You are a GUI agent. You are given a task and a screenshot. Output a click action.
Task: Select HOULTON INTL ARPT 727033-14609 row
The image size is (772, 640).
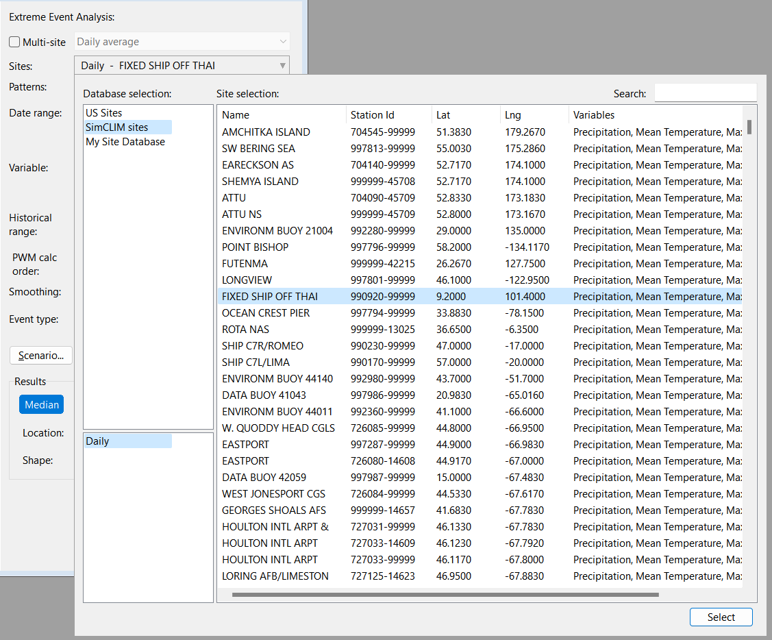(x=480, y=543)
